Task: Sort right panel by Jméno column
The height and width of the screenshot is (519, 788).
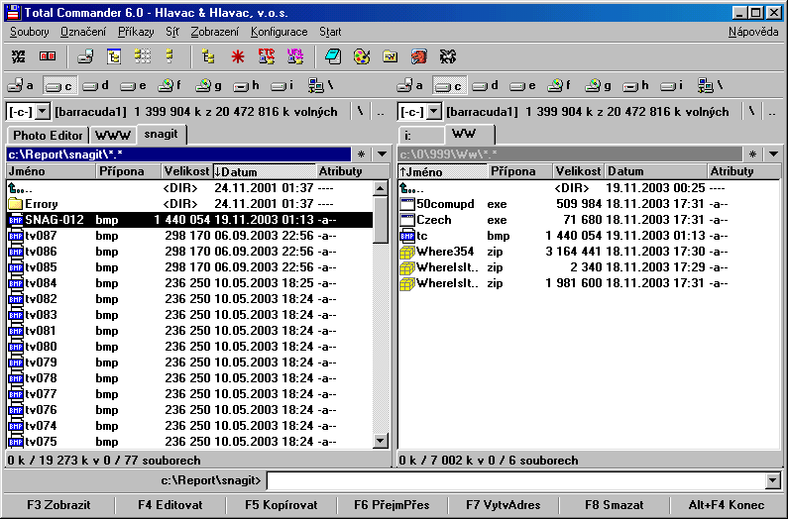Action: click(x=442, y=171)
